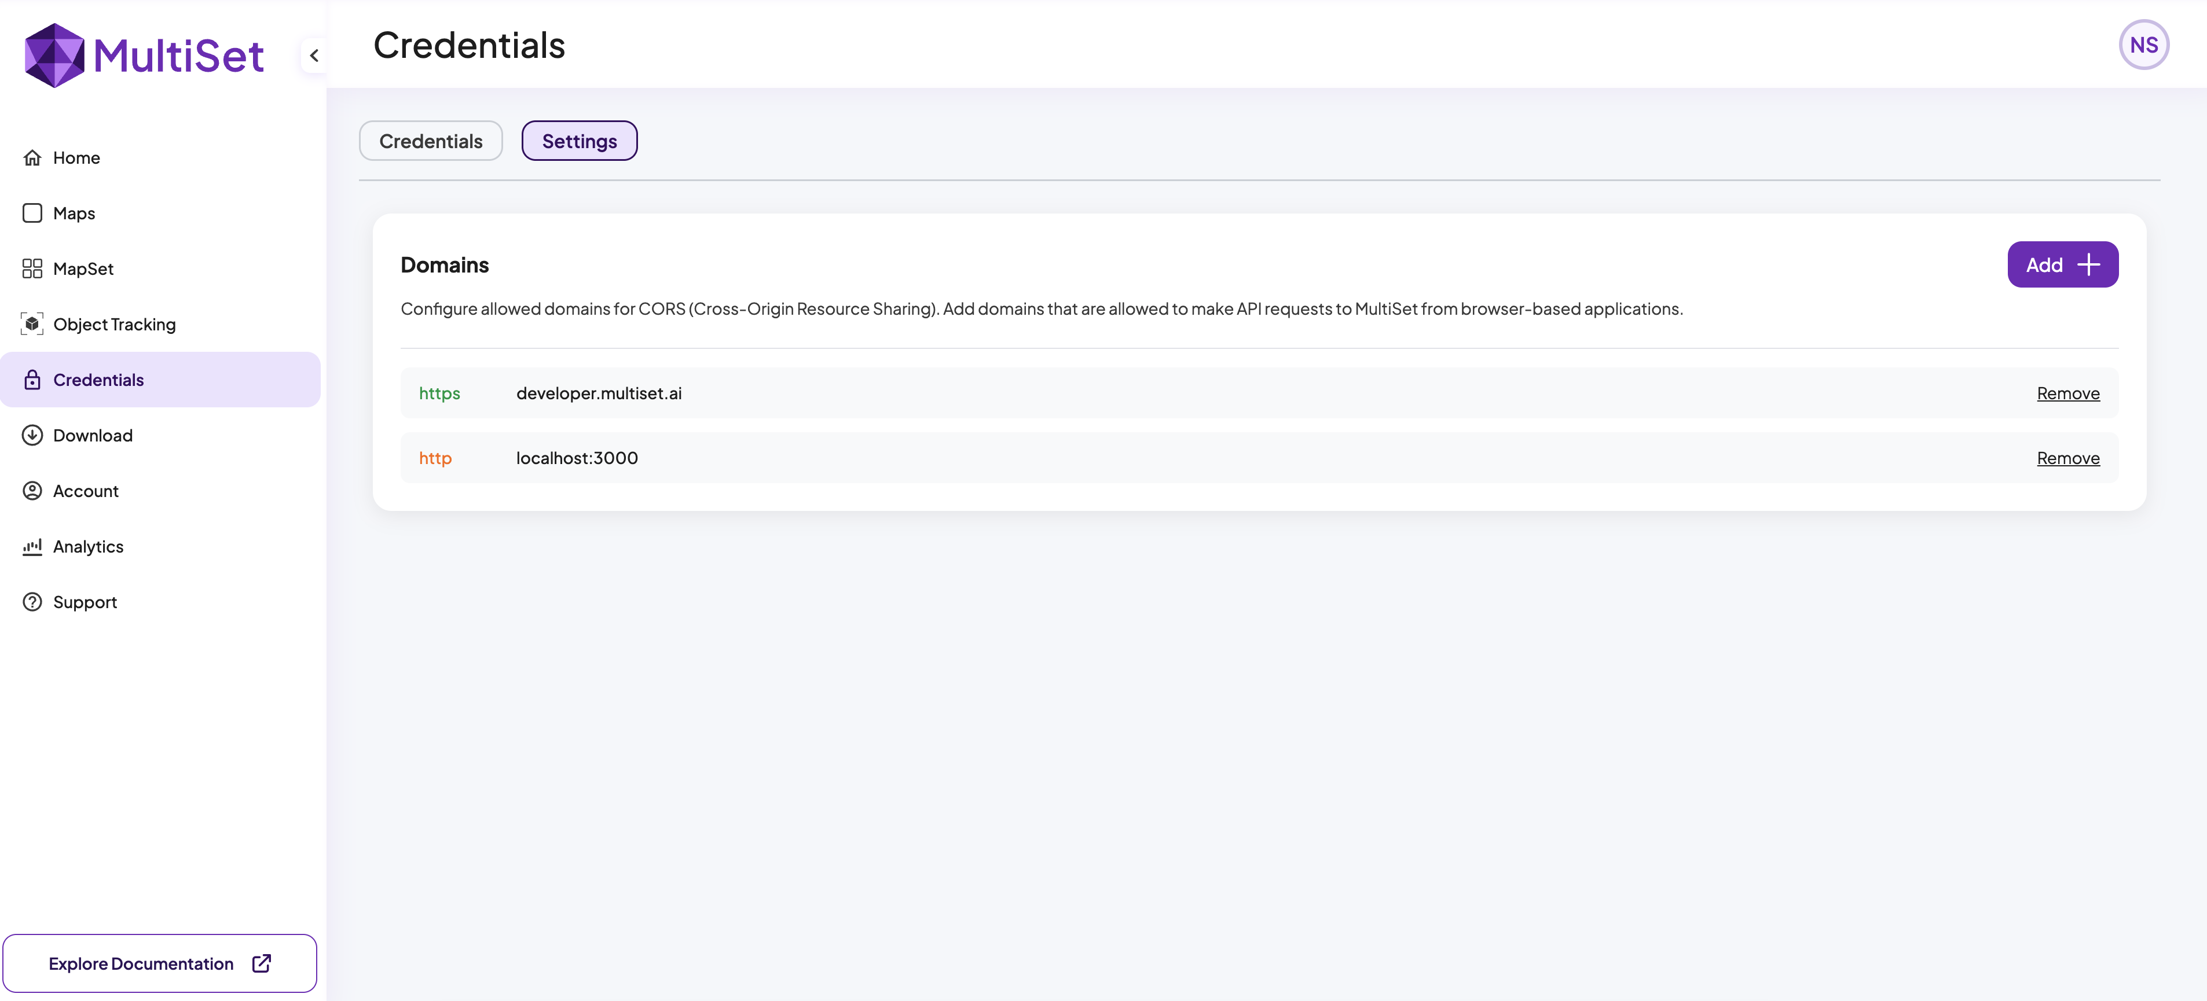Open Object Tracking cube icon
2207x1001 pixels.
pos(32,325)
